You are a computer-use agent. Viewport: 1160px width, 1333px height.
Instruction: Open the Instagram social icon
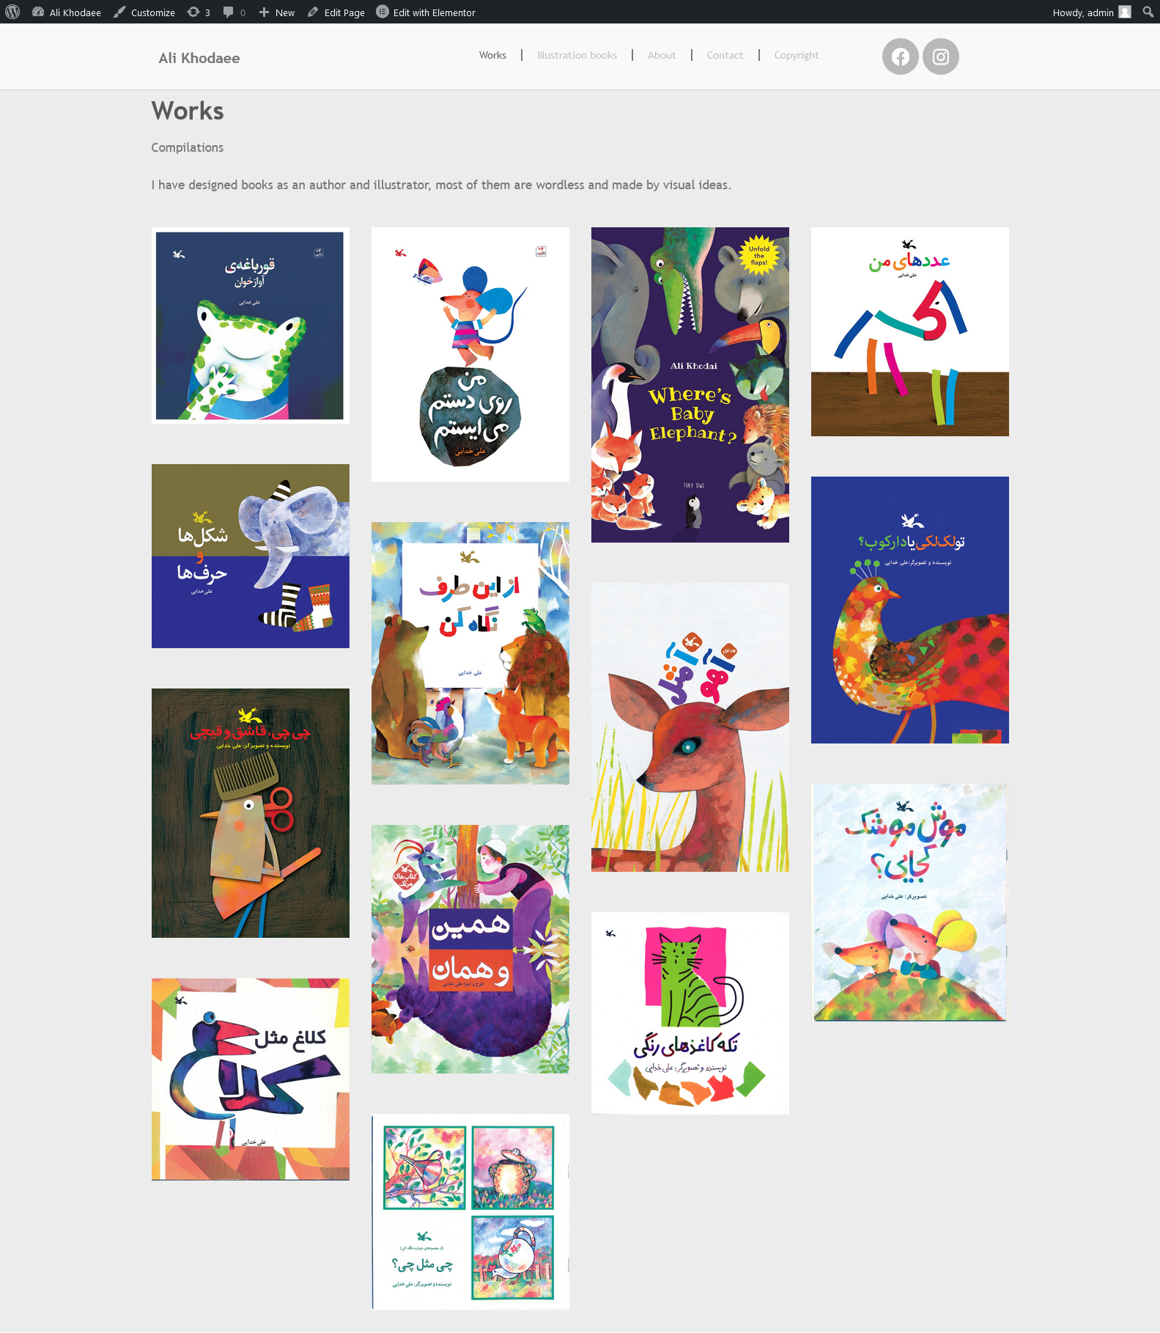tap(941, 56)
